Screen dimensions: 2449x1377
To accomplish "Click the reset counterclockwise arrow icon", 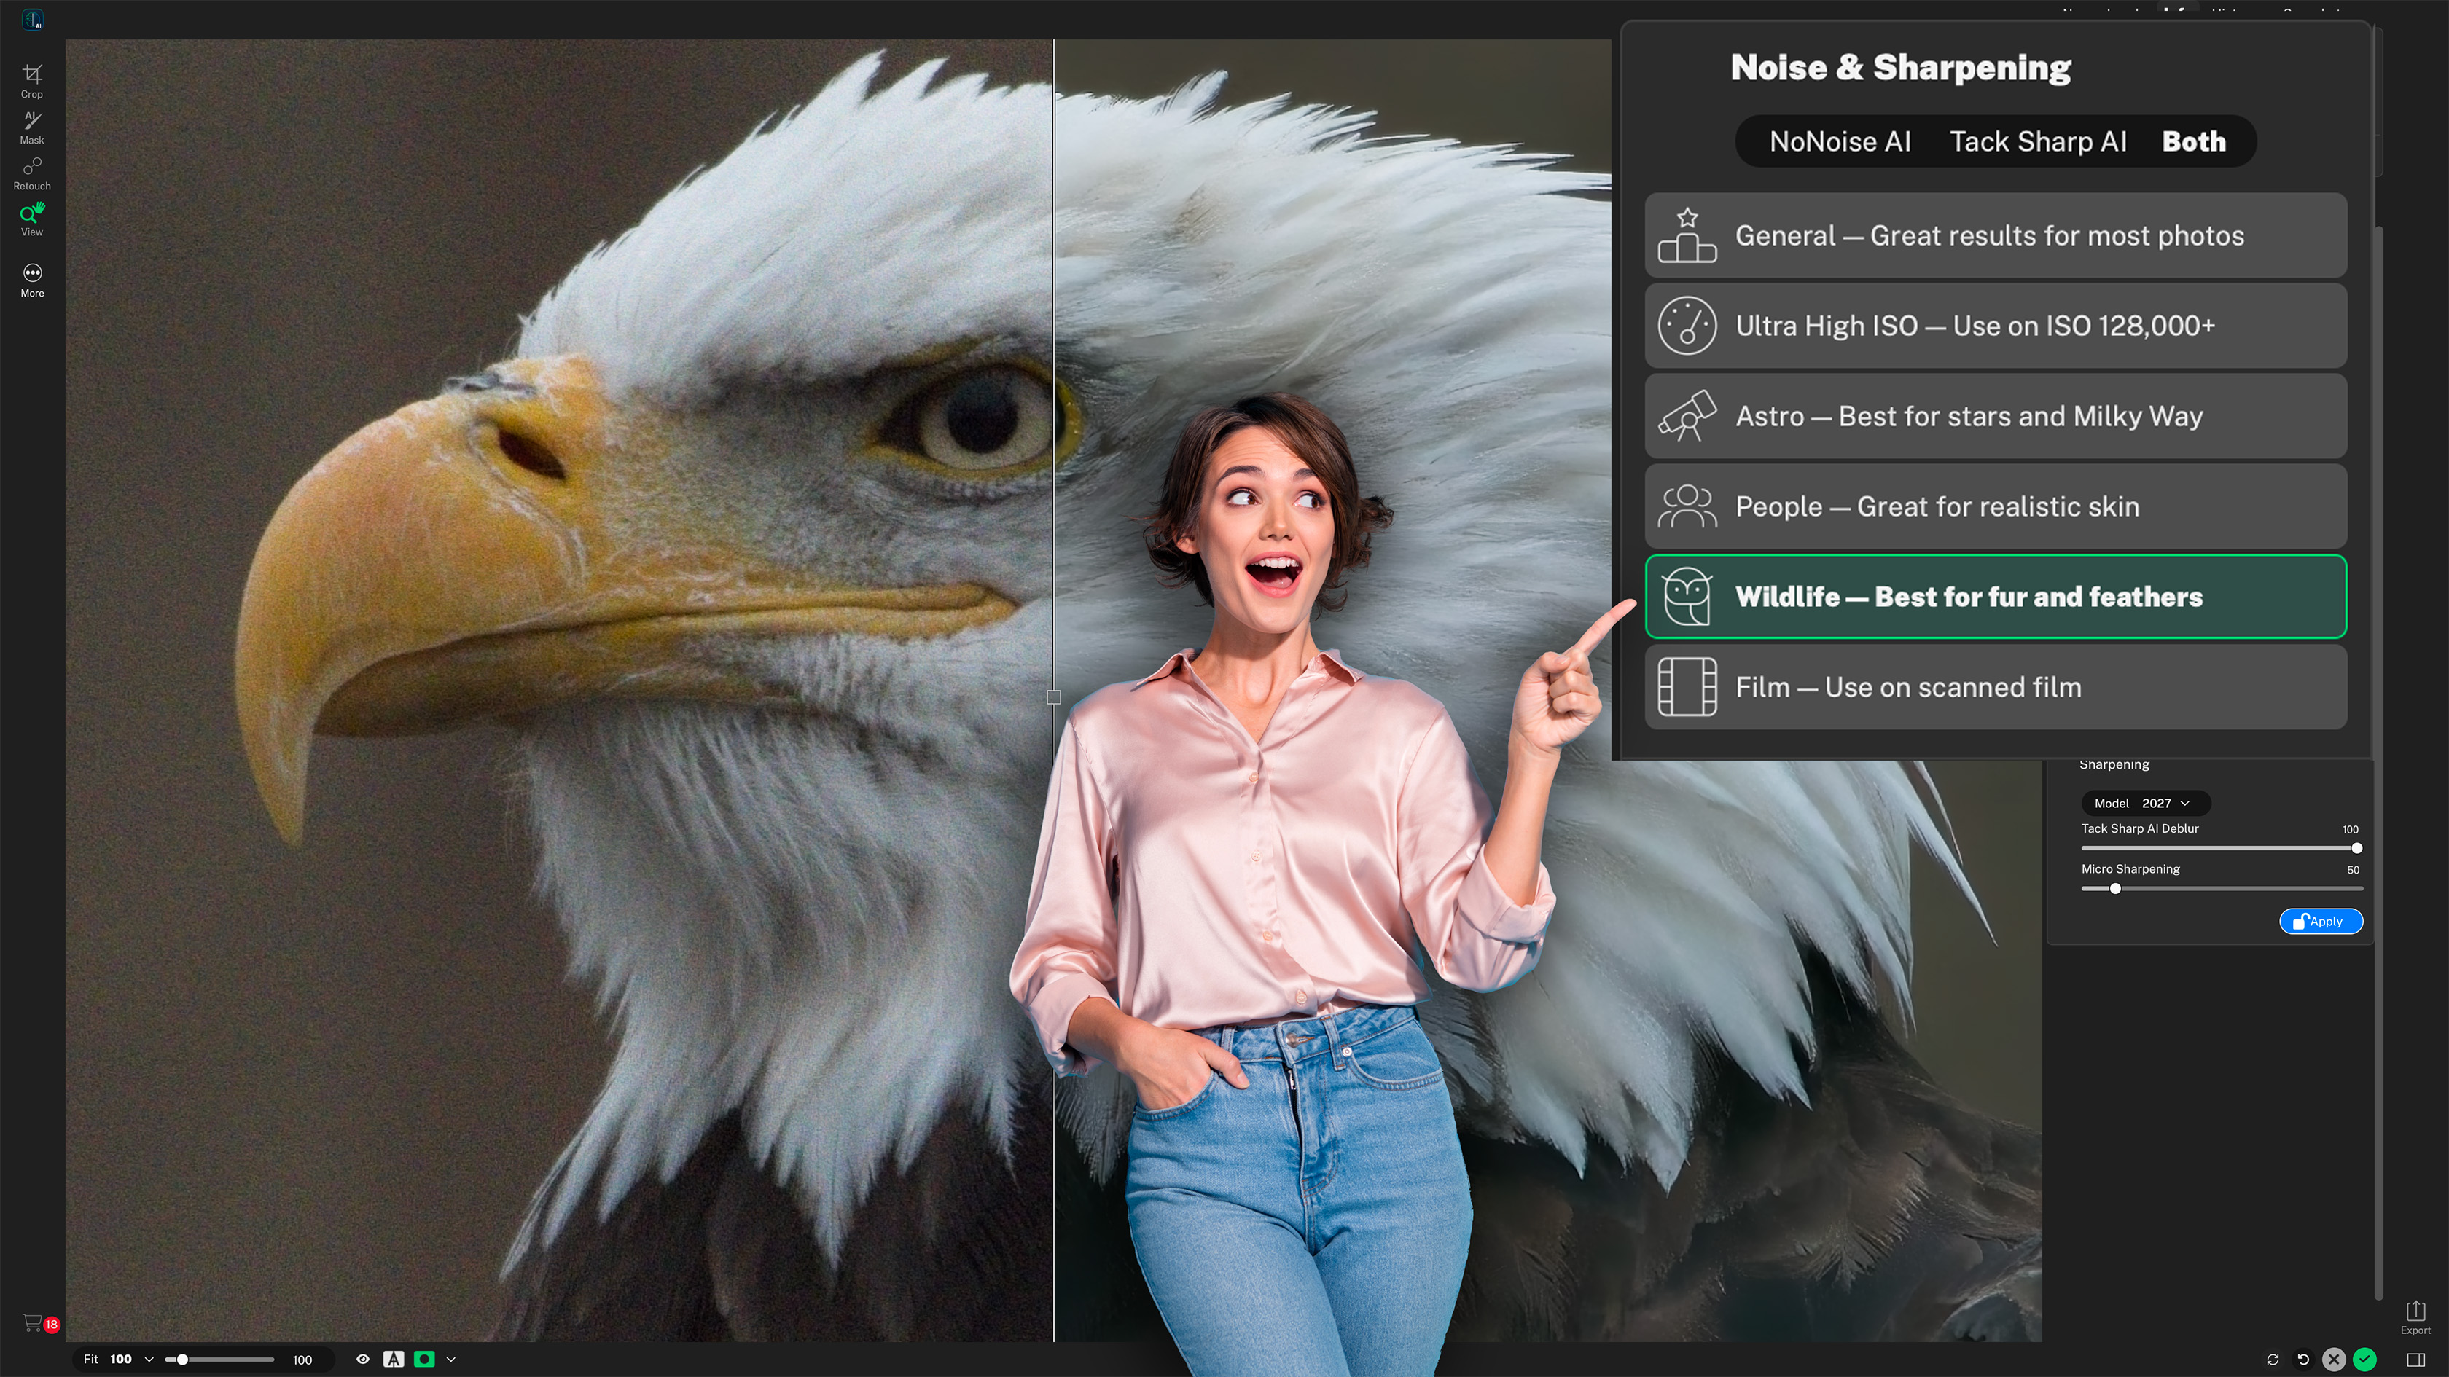I will (2302, 1359).
